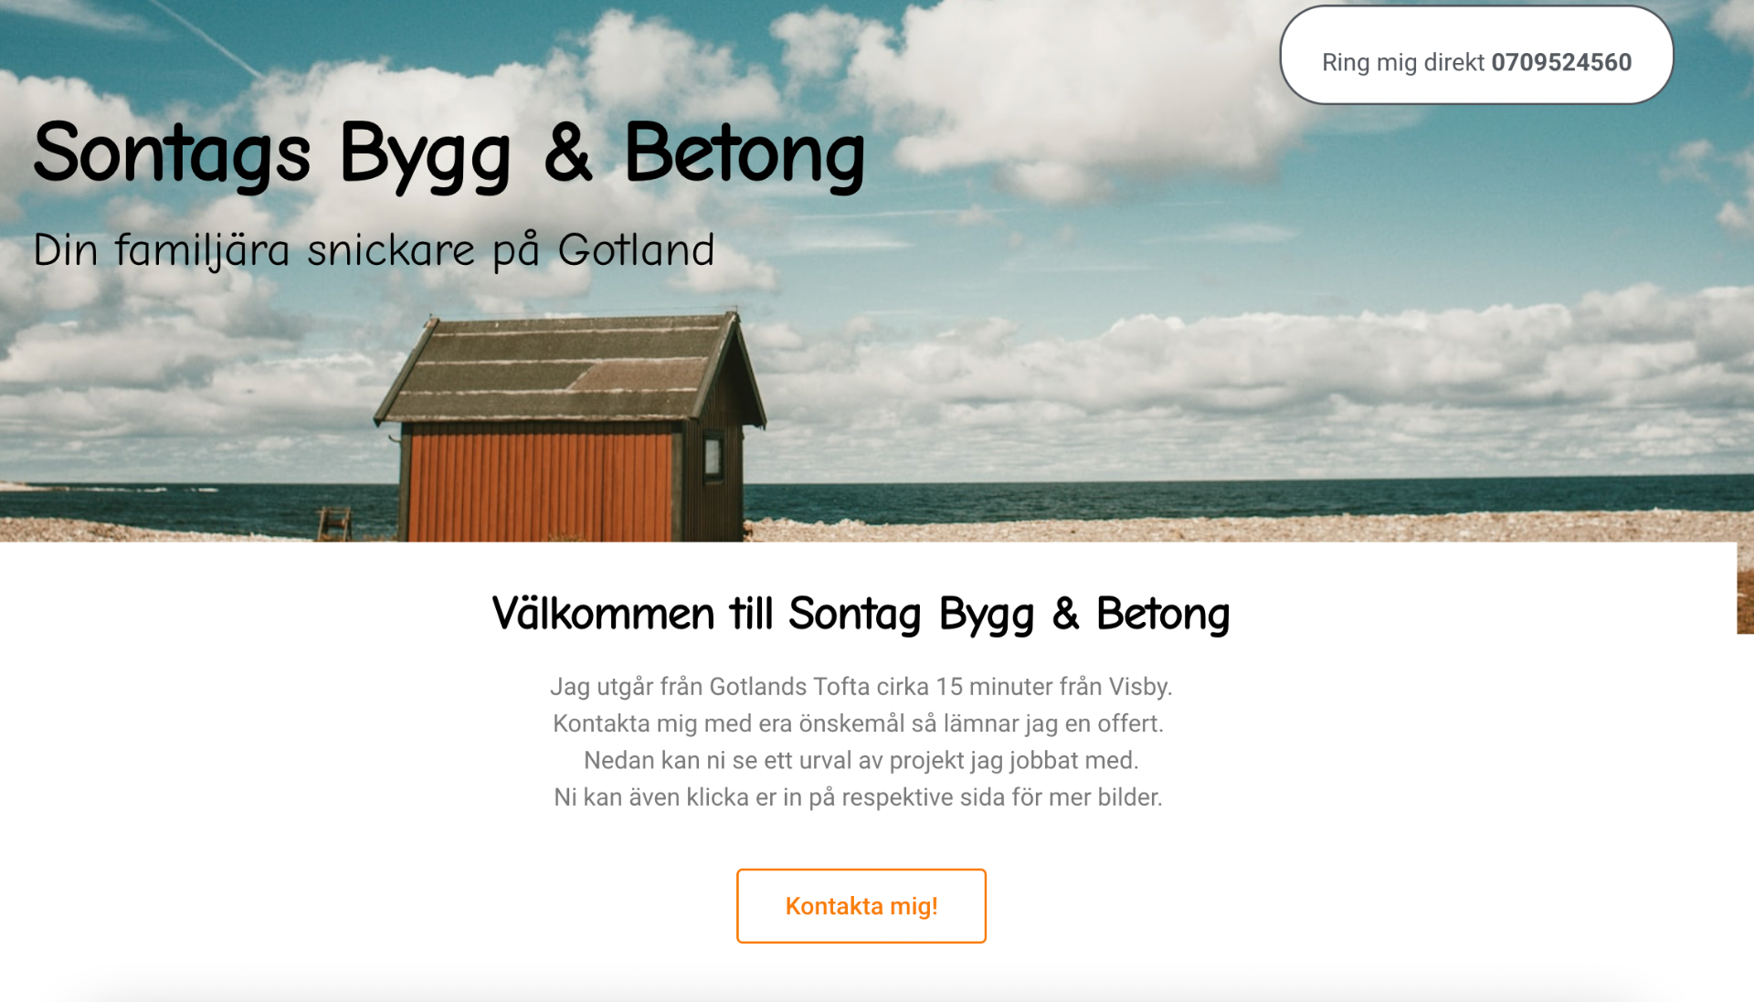Screen dimensions: 1754x1002
Task: Click the words Ring mig direkt
Action: (1403, 62)
